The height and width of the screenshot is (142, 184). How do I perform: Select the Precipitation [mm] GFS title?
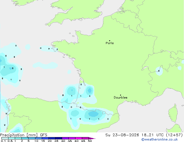click(x=24, y=135)
